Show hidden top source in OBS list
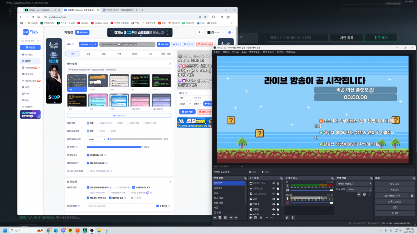The image size is (417, 234). pyautogui.click(x=273, y=183)
